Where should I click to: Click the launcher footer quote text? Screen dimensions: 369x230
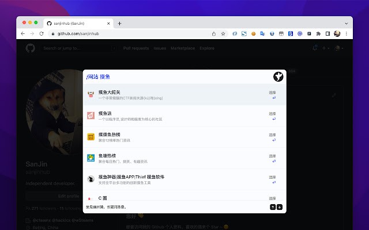pos(106,207)
